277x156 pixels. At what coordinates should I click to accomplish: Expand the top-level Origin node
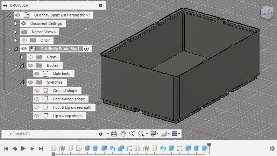15,40
